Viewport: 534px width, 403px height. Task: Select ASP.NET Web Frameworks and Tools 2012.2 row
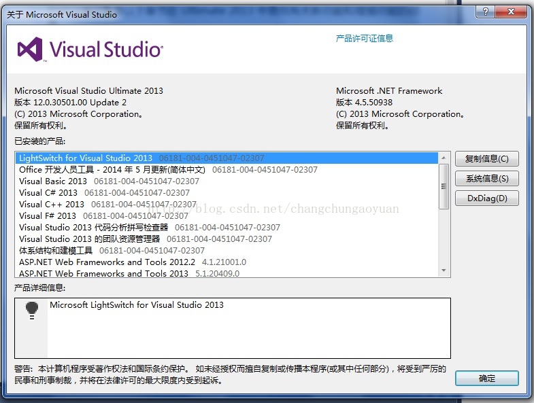[227, 262]
